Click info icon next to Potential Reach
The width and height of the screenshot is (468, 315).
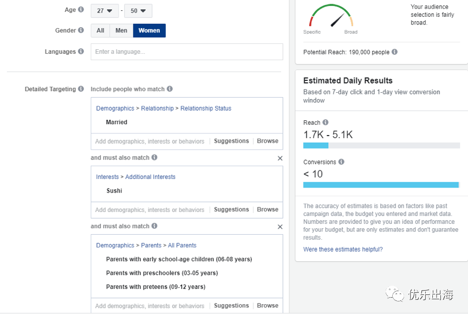(x=394, y=52)
